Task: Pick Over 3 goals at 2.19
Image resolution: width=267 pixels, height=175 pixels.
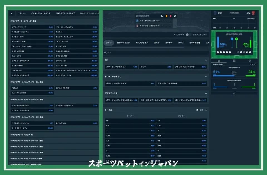Action: (130, 151)
